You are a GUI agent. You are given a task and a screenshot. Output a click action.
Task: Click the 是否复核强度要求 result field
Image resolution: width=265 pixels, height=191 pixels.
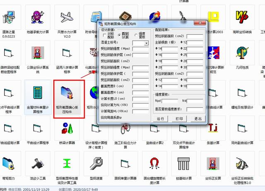[195, 109]
